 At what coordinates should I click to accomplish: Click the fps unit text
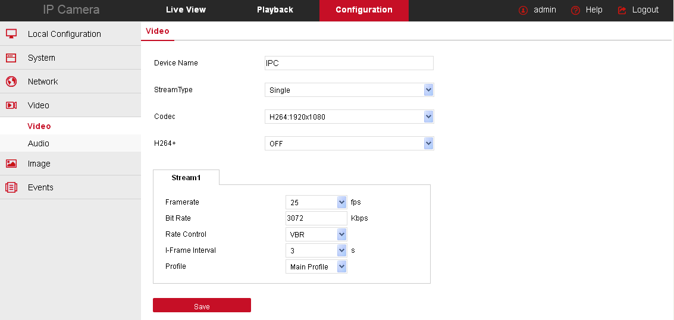(x=356, y=202)
